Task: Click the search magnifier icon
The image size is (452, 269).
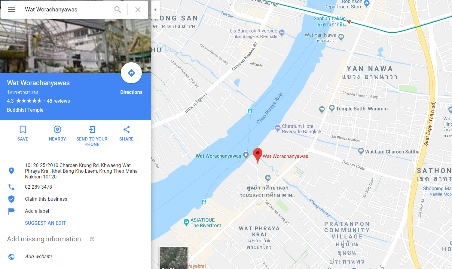Action: 118,10
